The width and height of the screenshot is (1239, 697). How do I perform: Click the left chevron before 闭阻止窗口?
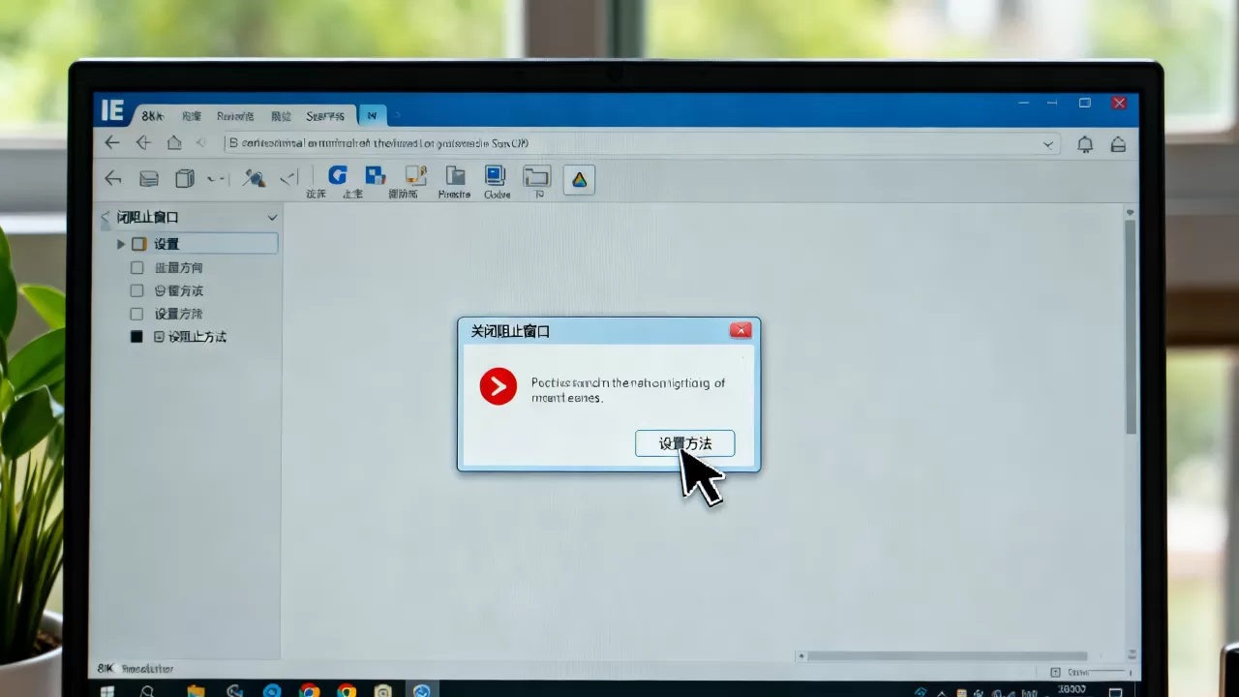(x=106, y=219)
